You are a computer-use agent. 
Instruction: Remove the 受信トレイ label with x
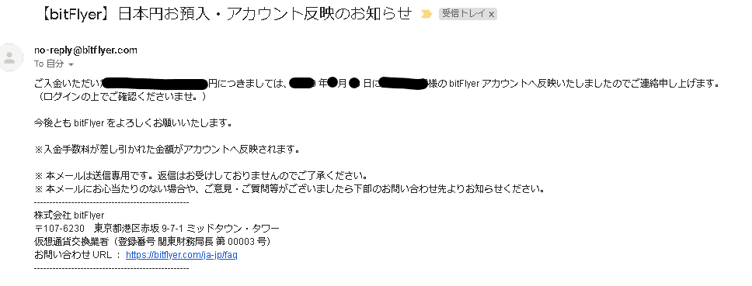[x=492, y=15]
